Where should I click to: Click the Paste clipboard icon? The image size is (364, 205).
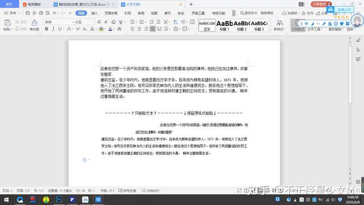[x=8, y=23]
